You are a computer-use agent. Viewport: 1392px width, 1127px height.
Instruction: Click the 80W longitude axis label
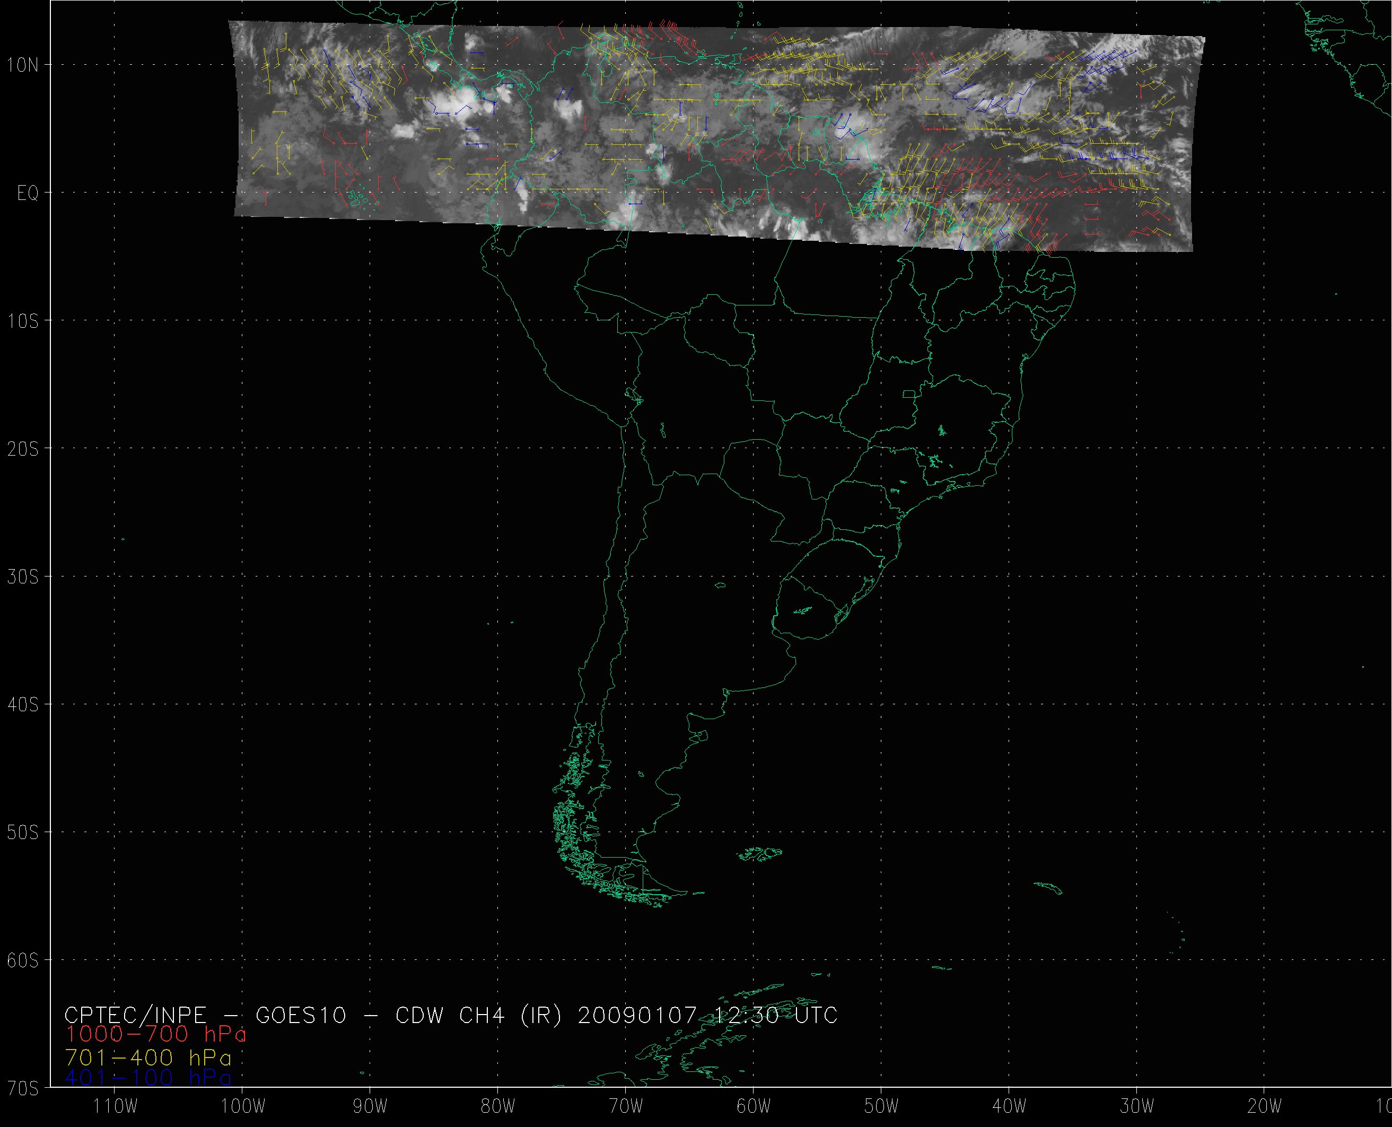(x=498, y=1106)
